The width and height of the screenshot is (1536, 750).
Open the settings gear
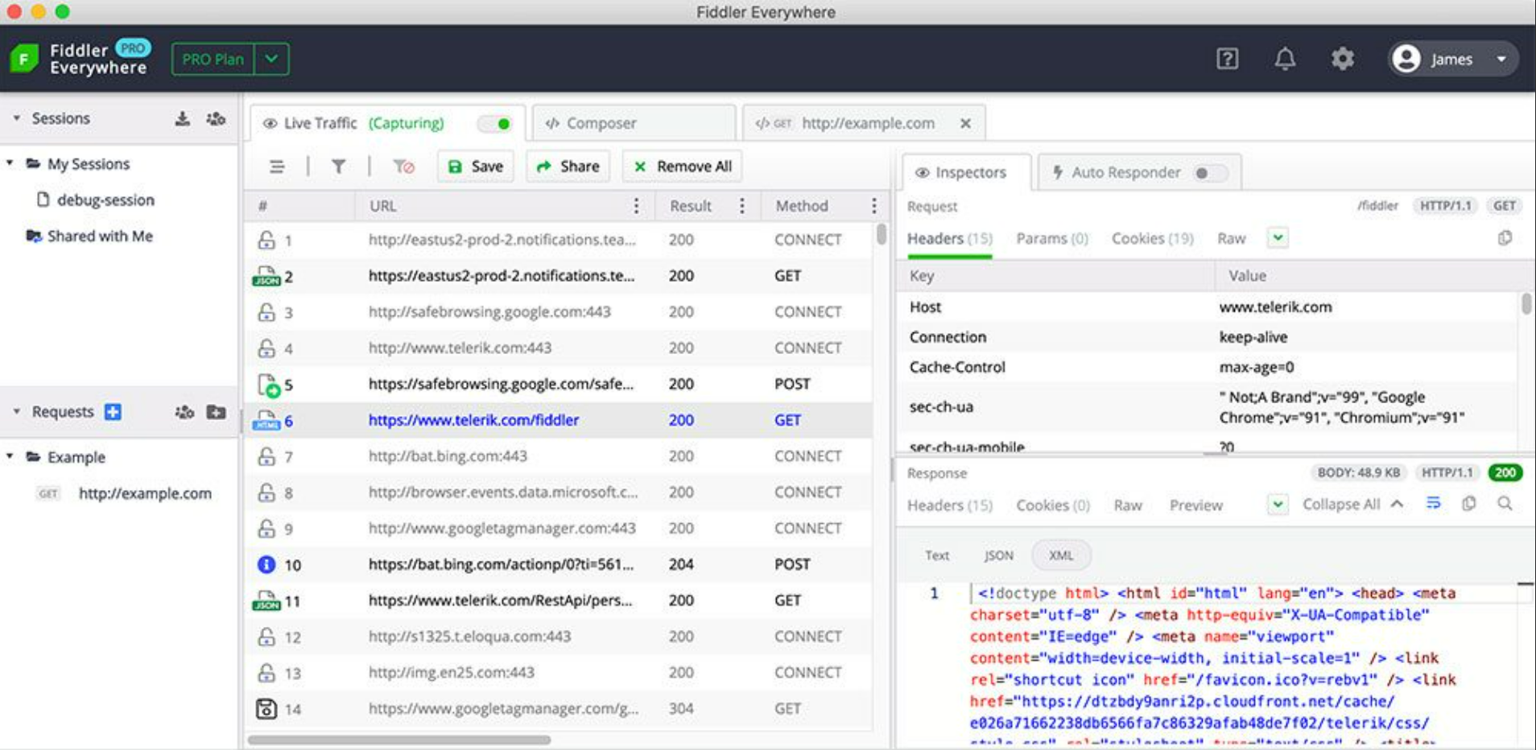coord(1342,59)
